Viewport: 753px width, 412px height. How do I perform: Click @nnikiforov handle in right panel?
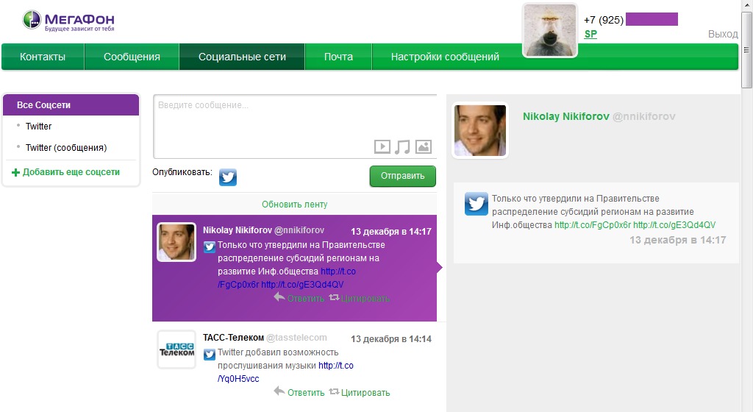click(644, 116)
